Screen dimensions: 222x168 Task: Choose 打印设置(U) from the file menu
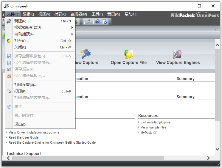click(25, 85)
